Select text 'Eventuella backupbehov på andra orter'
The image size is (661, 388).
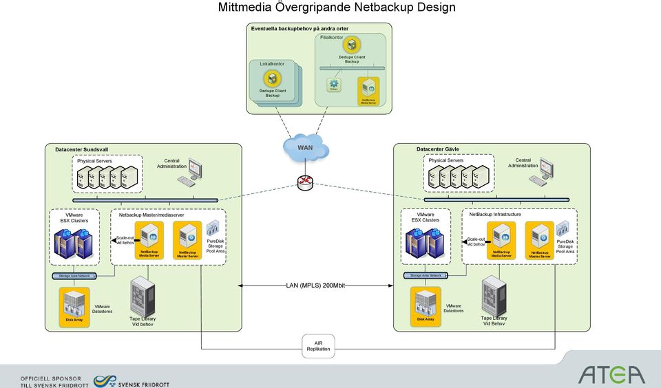[x=300, y=29]
